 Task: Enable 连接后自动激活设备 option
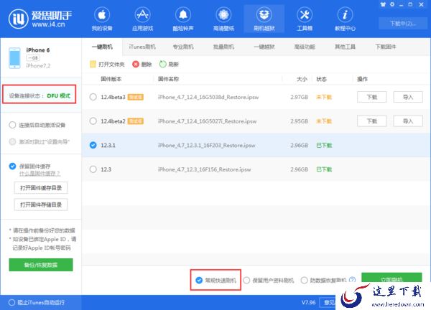pos(12,125)
